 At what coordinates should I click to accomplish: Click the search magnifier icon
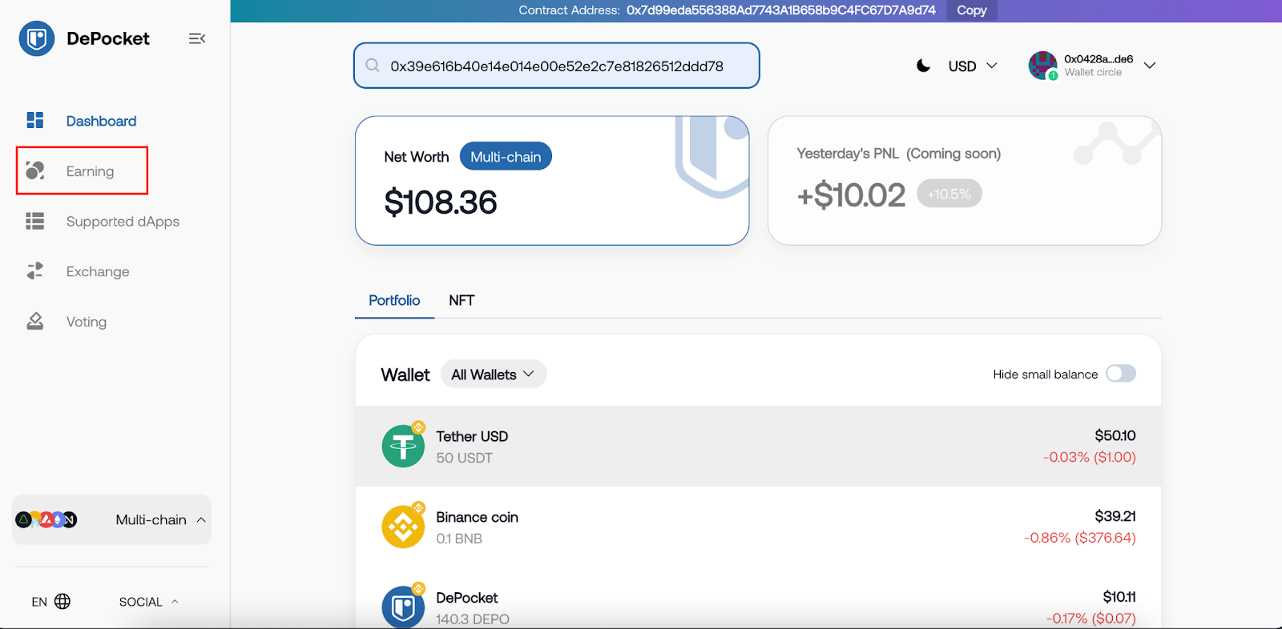pos(373,66)
